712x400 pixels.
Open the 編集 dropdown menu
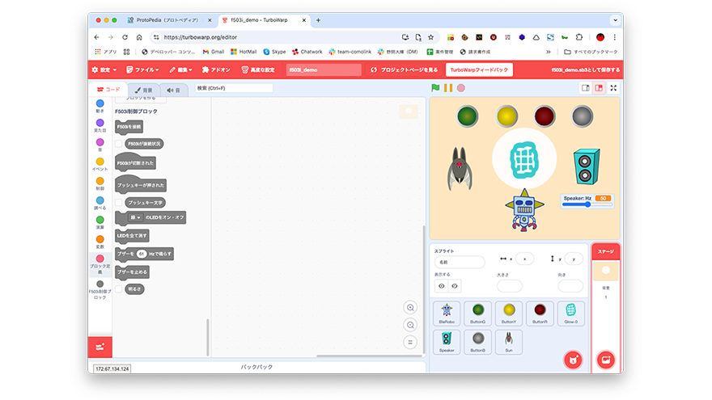[x=180, y=69]
